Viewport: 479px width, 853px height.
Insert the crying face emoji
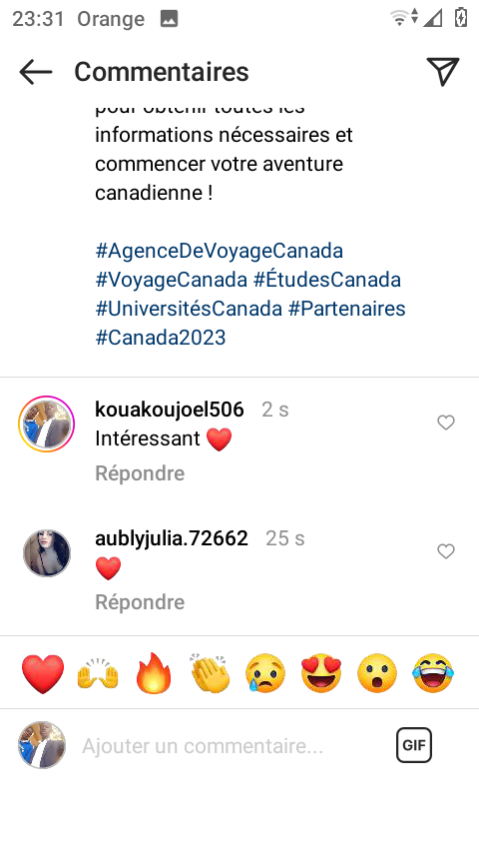coord(265,673)
